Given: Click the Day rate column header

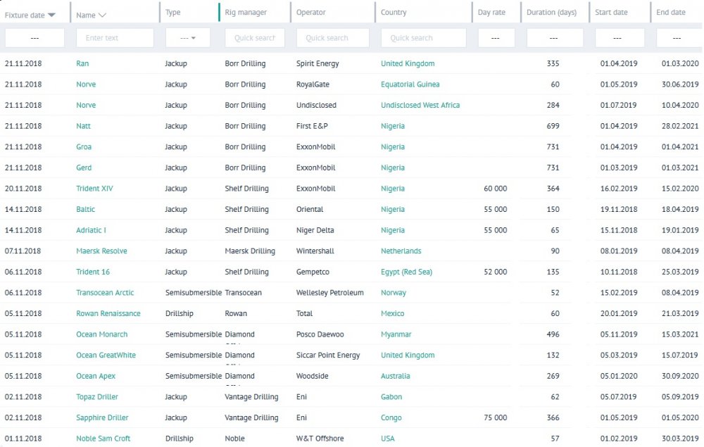Looking at the screenshot, I should tap(491, 12).
